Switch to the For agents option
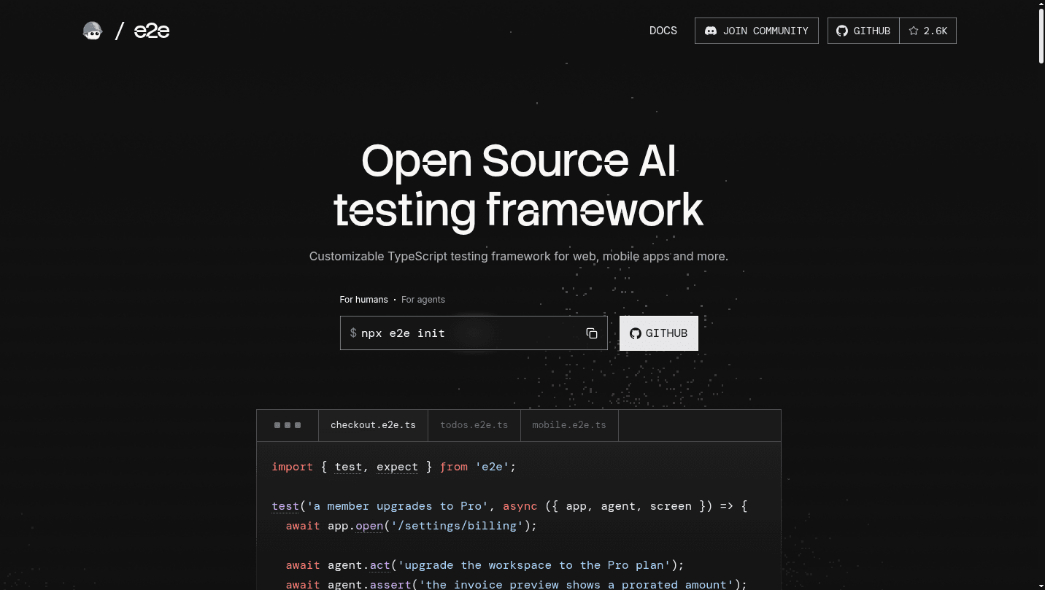 pyautogui.click(x=423, y=300)
